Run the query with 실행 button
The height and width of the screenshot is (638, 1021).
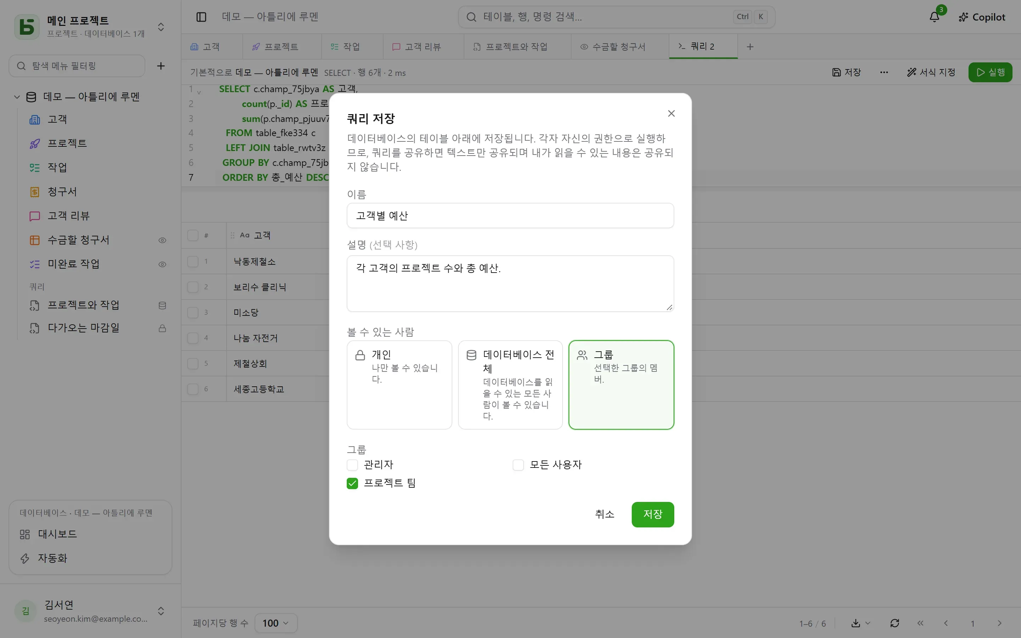[x=990, y=72]
